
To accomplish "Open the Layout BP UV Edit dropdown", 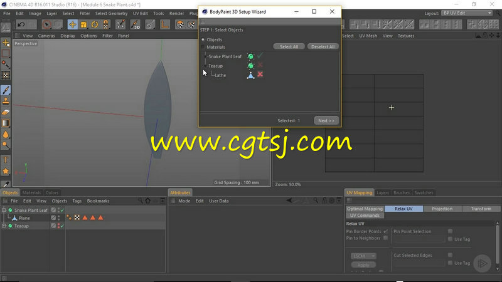I will pyautogui.click(x=467, y=13).
